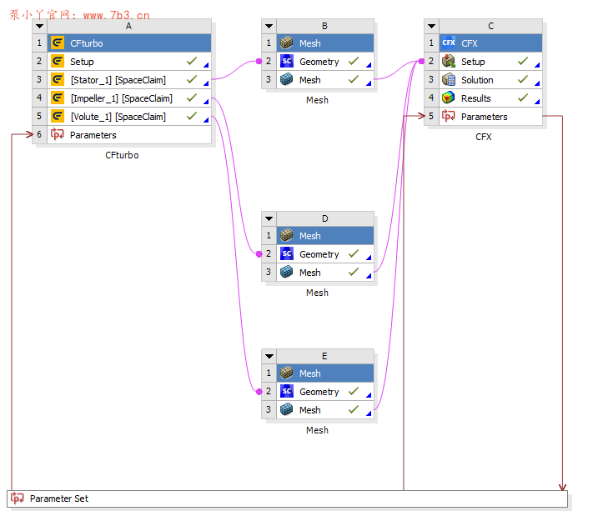The height and width of the screenshot is (526, 608).
Task: Open system C dropdown arrow menu
Action: click(431, 27)
